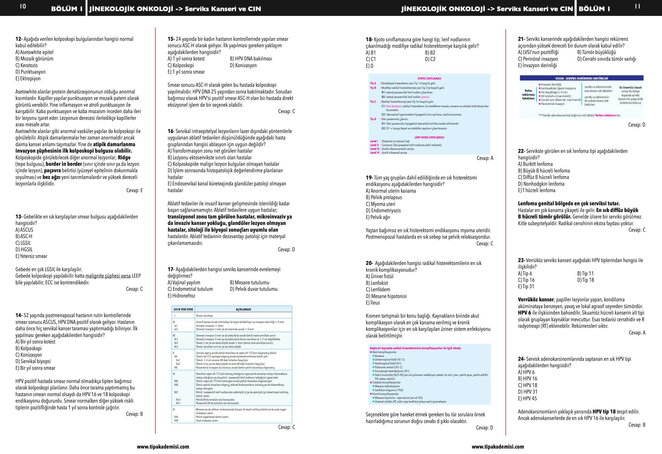The image size is (662, 454).
Task: Select option 'C) LGSIL' in question 13
Action: (x=23, y=243)
